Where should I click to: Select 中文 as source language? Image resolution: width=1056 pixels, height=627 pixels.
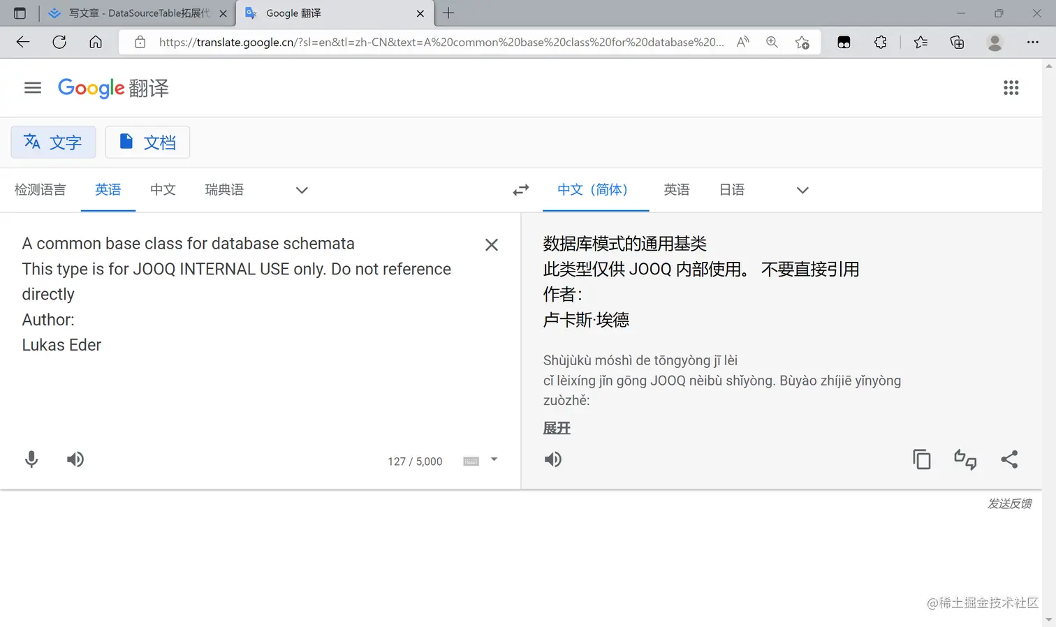163,190
